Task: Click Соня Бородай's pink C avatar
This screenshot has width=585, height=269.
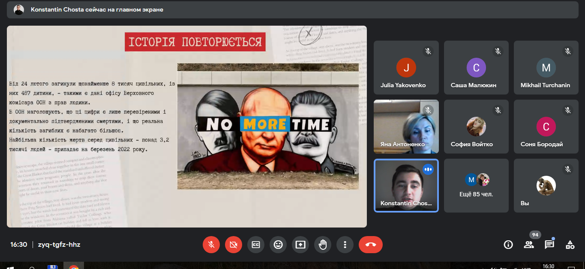Action: [x=546, y=127]
